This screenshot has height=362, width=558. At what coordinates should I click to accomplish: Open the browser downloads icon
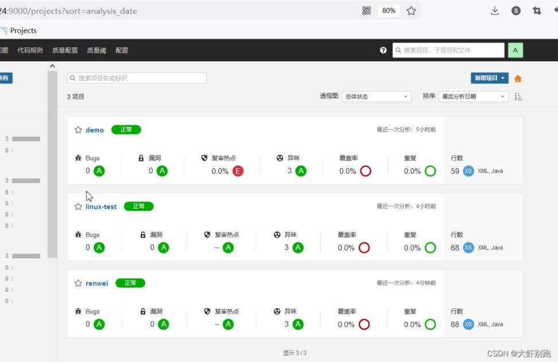(x=495, y=11)
